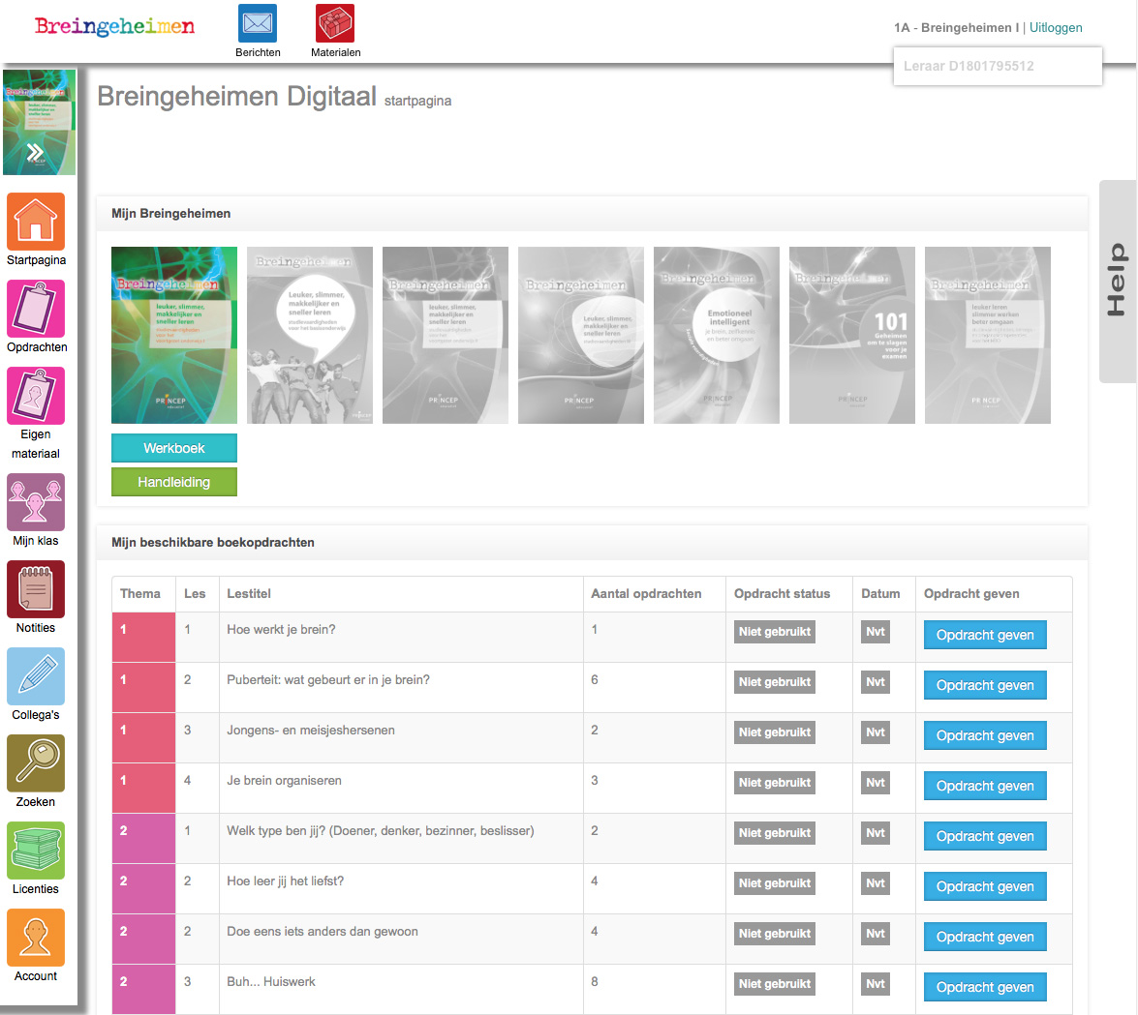Image resolution: width=1138 pixels, height=1015 pixels.
Task: Give assignment for Hoe werkt je brein?
Action: coord(985,635)
